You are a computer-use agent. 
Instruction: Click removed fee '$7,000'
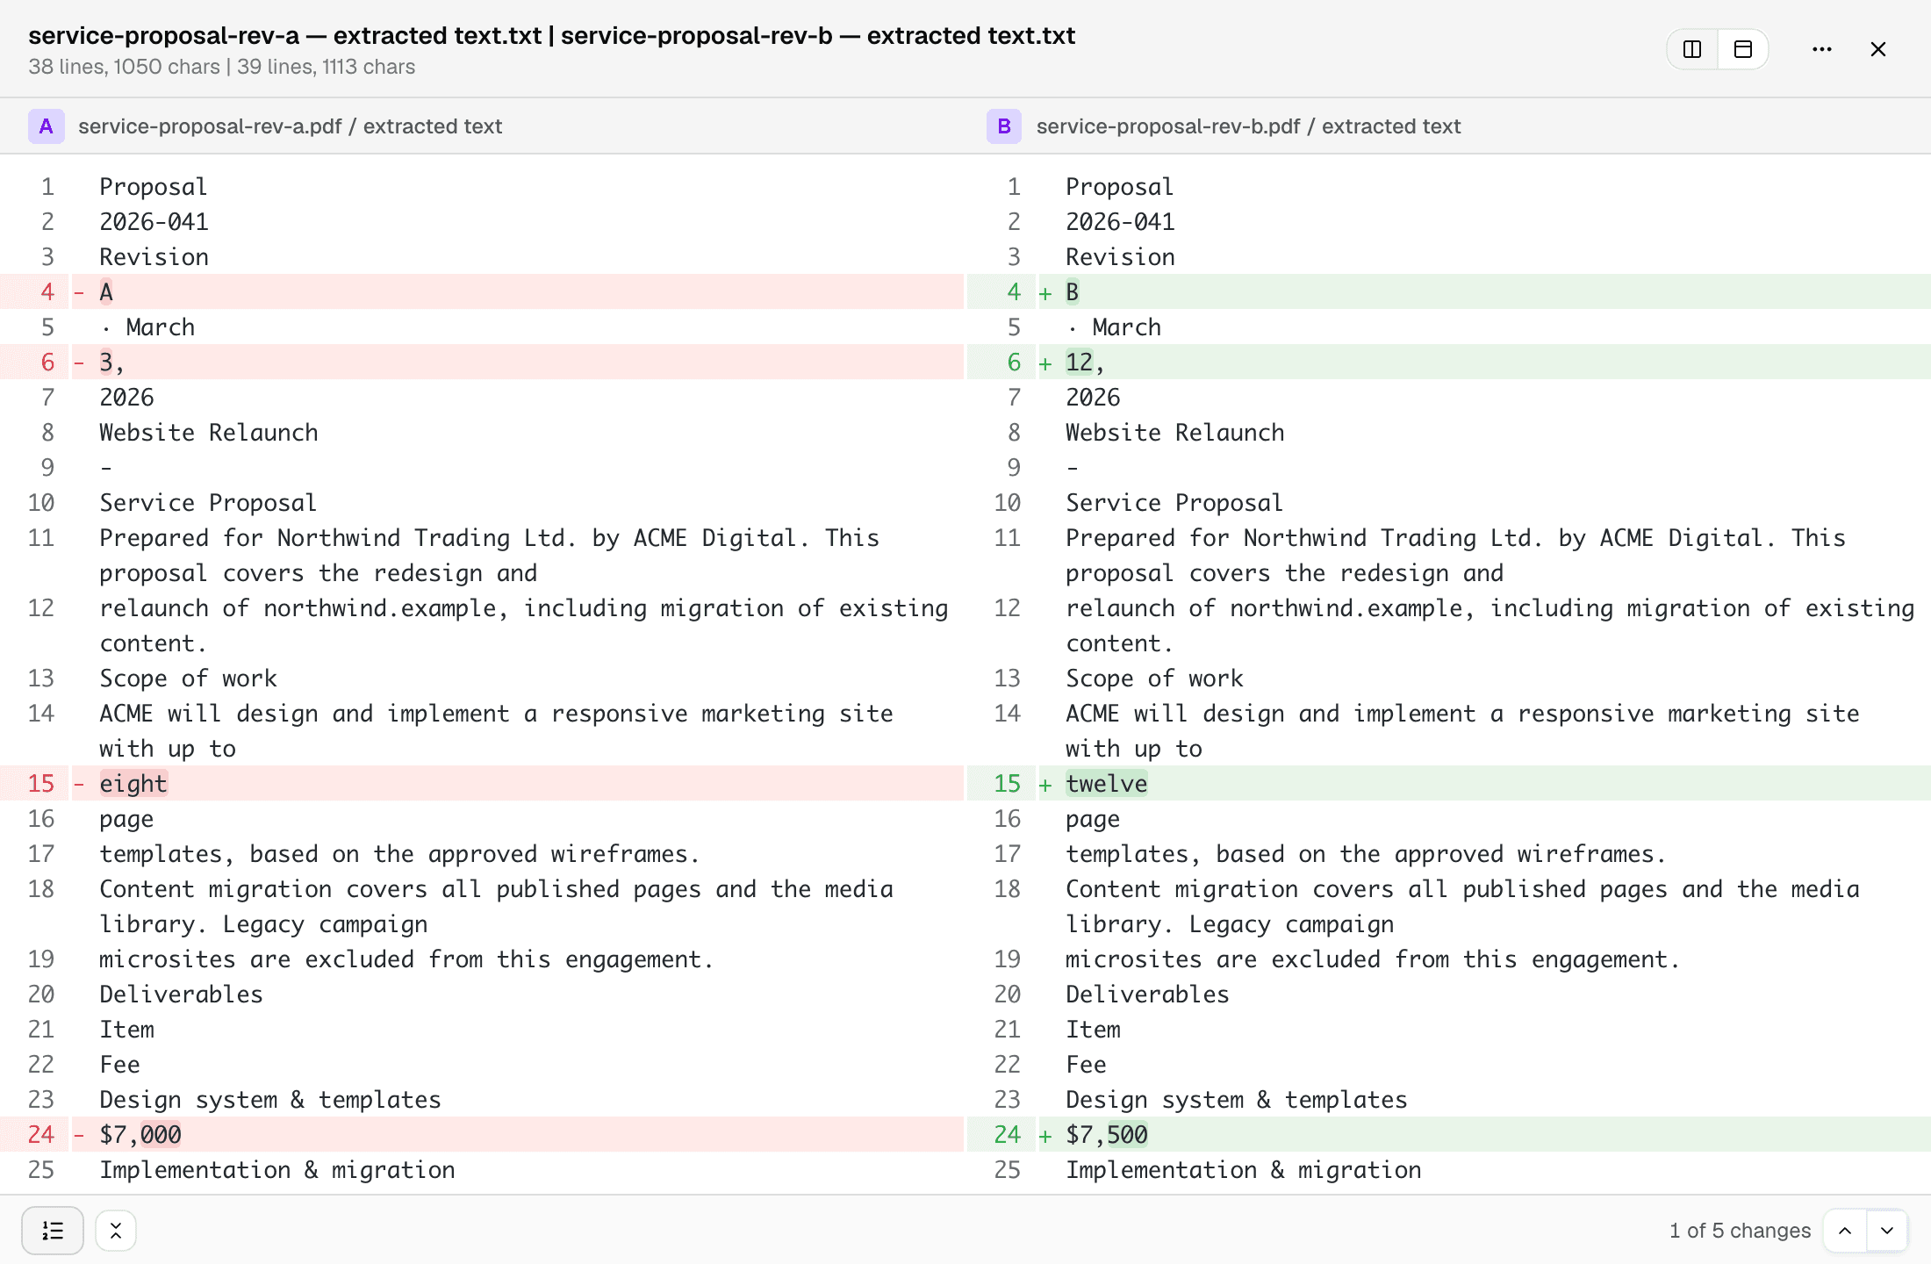(x=140, y=1134)
